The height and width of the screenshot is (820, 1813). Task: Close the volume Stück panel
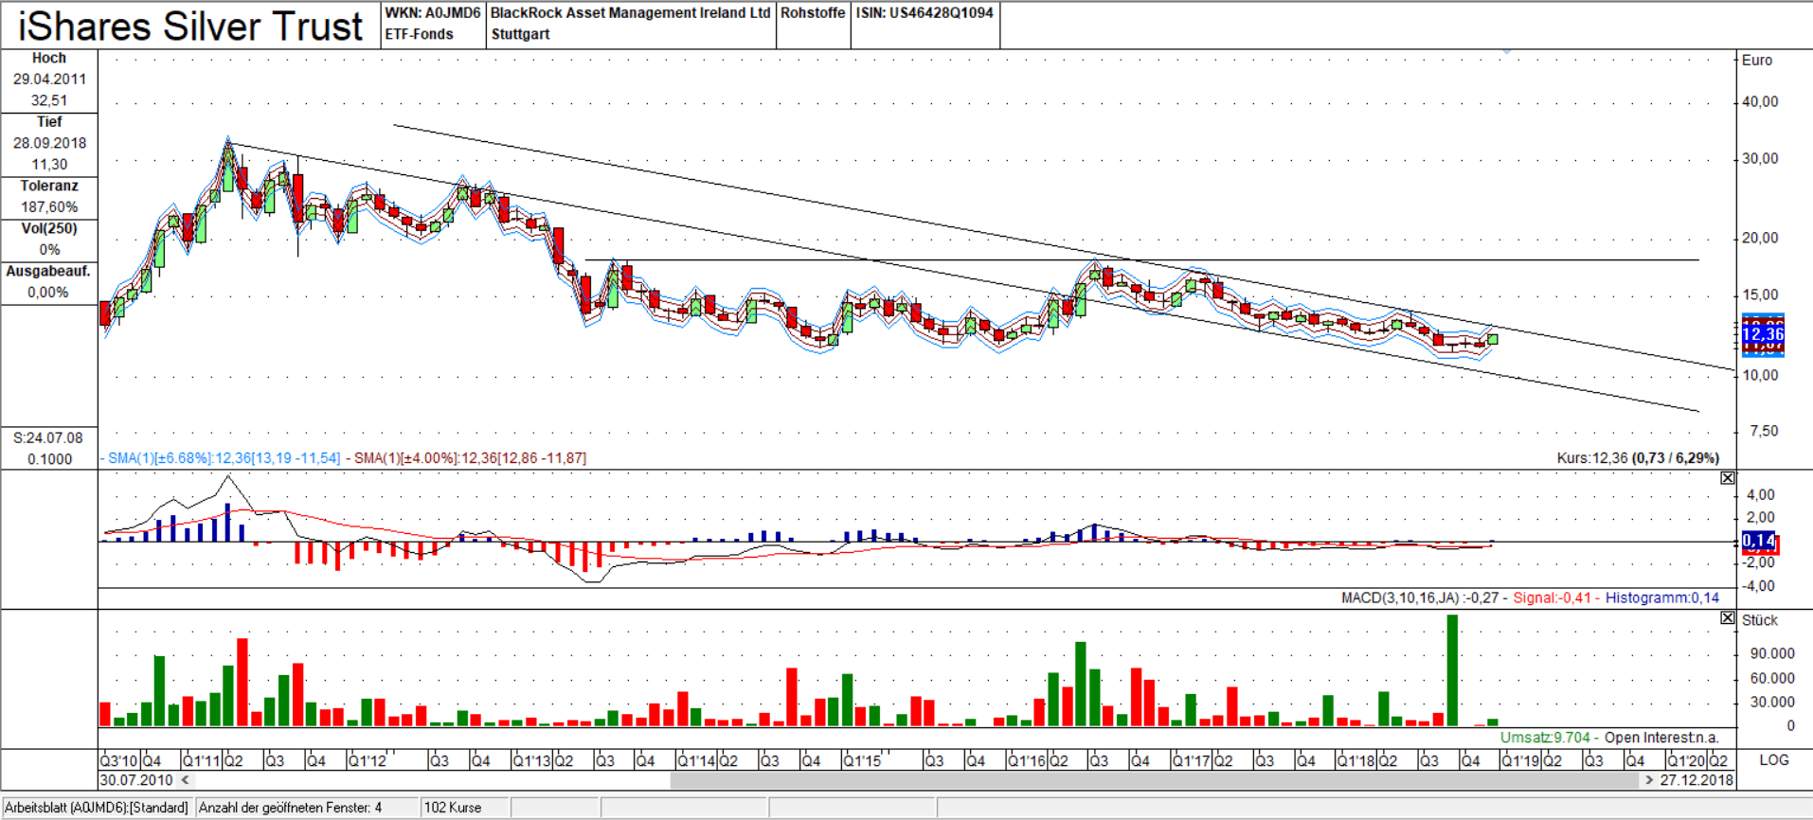[1728, 617]
